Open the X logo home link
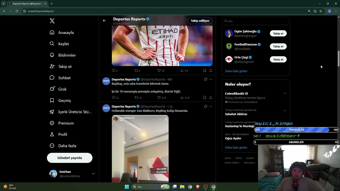 52,21
